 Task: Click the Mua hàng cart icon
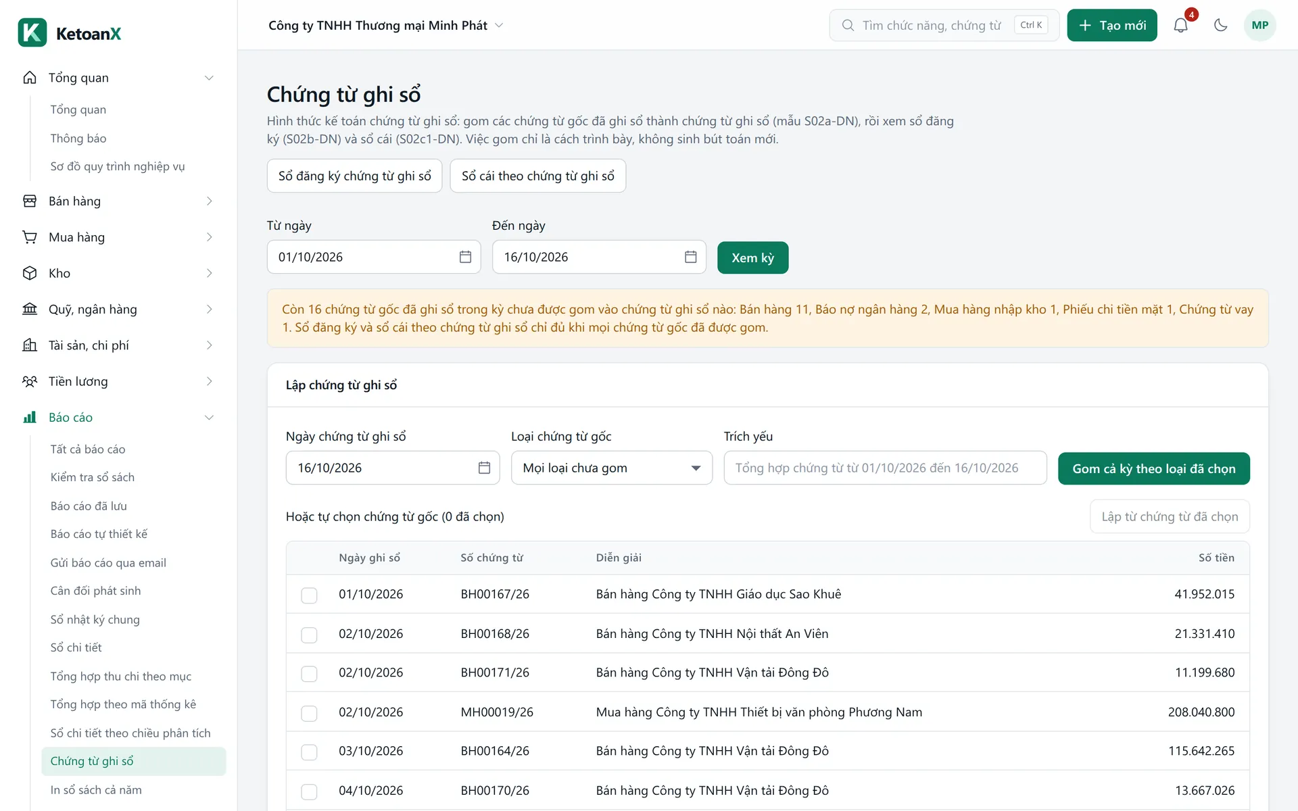30,237
